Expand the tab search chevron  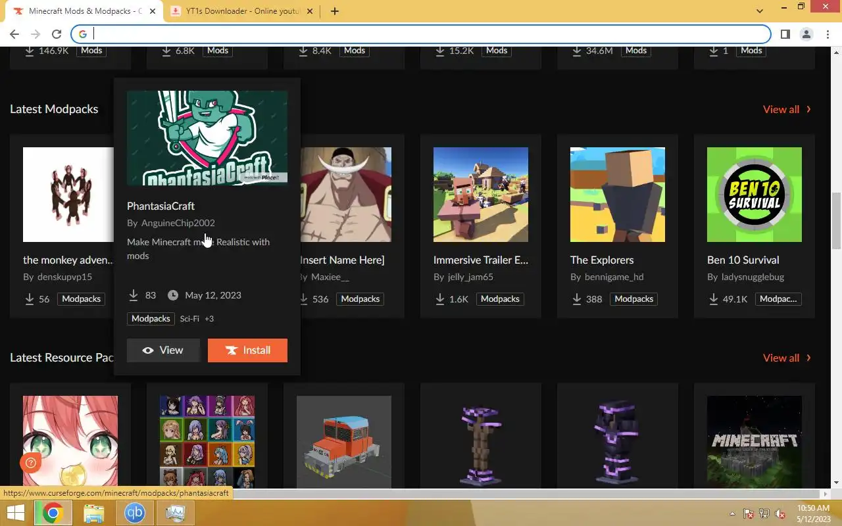coord(760,11)
